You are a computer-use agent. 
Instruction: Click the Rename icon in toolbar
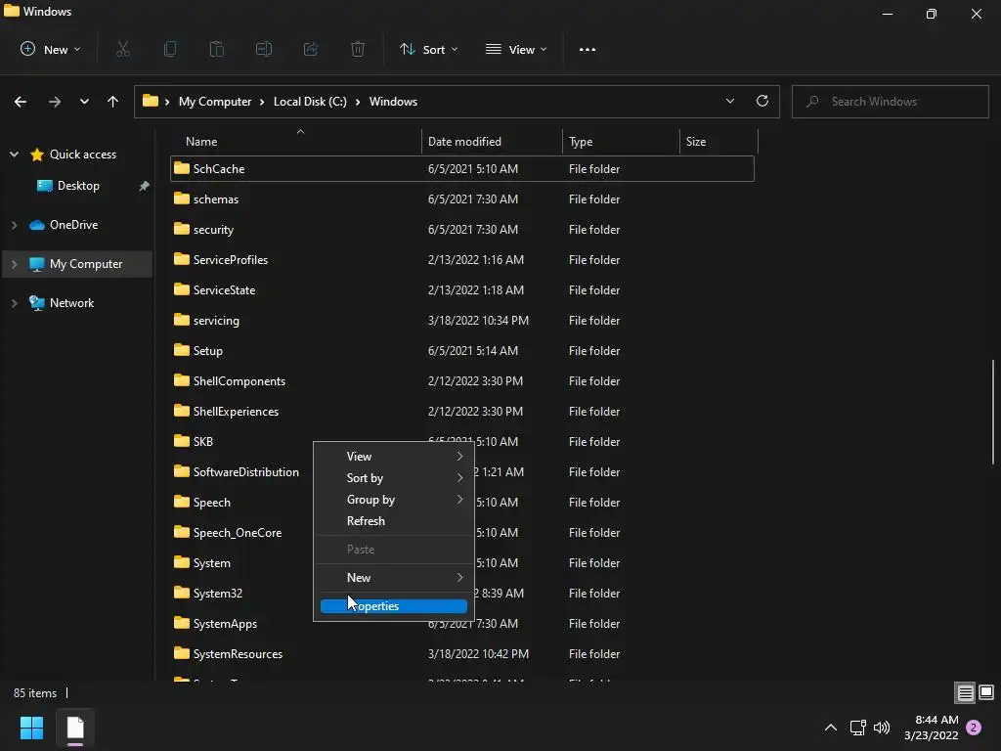(x=264, y=49)
